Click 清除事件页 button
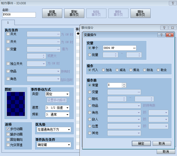177x156 pixels. point(140,13)
